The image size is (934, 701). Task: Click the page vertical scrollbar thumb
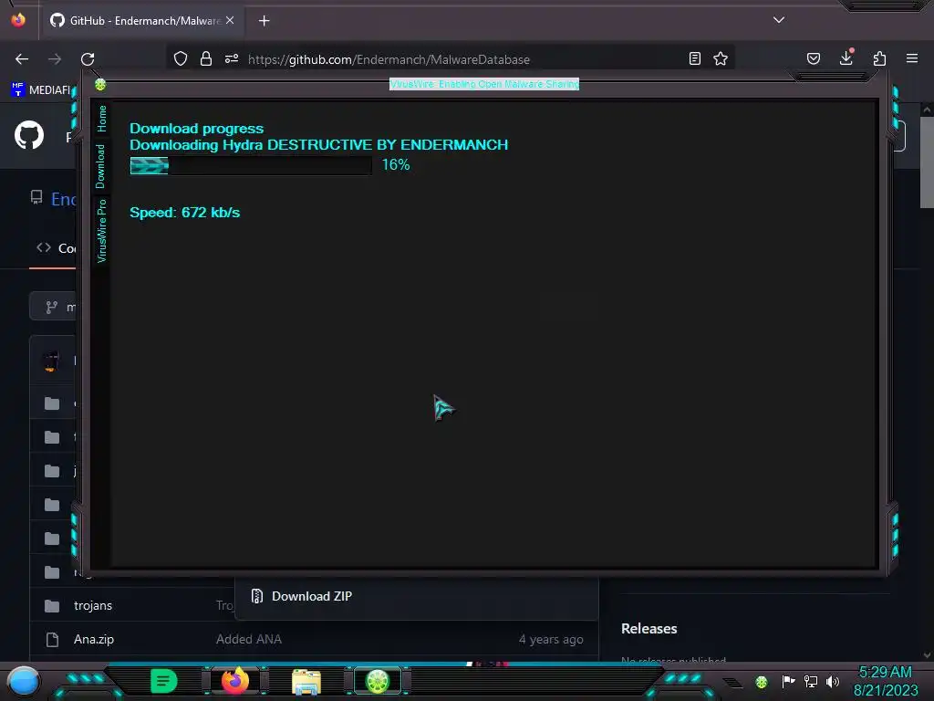pyautogui.click(x=927, y=162)
